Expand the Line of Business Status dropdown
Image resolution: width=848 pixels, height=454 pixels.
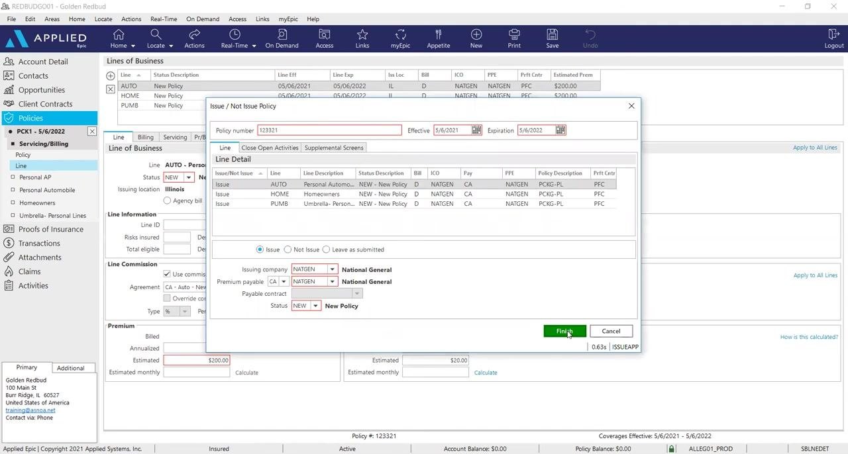[189, 177]
